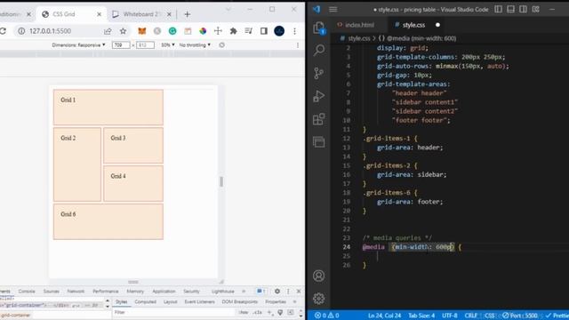The image size is (569, 320).
Task: Open the Layout styles tab
Action: [170, 301]
